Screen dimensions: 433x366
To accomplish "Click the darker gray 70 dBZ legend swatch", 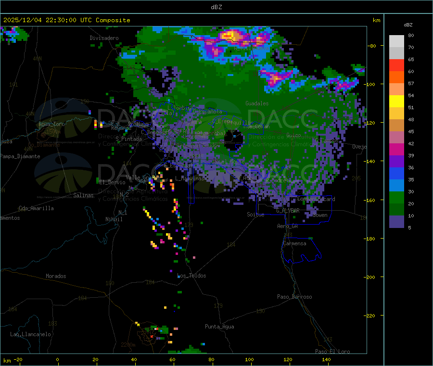I will click(396, 53).
